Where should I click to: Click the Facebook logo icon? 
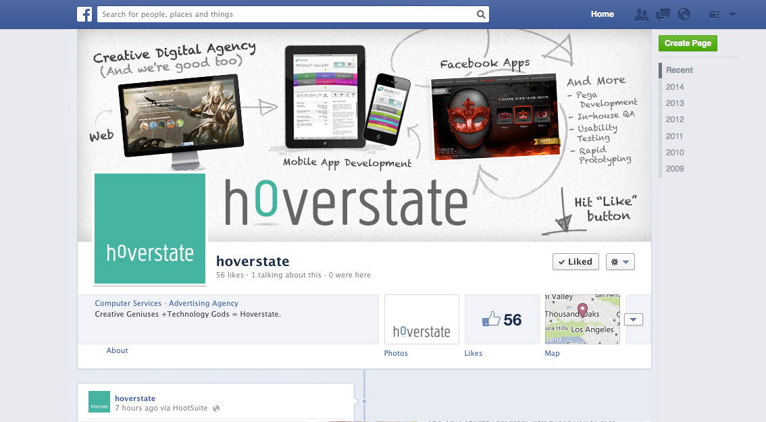pyautogui.click(x=84, y=14)
